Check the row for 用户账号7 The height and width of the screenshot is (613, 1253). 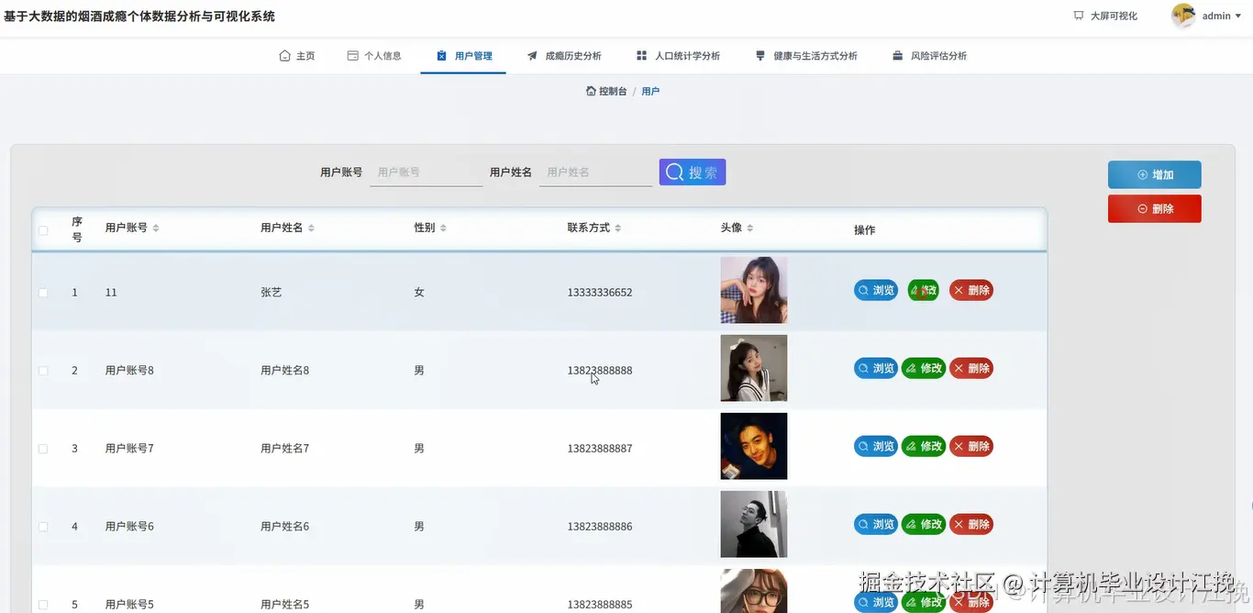pyautogui.click(x=43, y=449)
